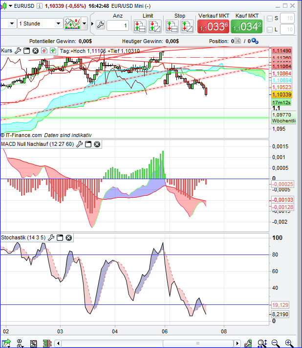Click the horizontal scrollbar right arrow

pos(237,344)
